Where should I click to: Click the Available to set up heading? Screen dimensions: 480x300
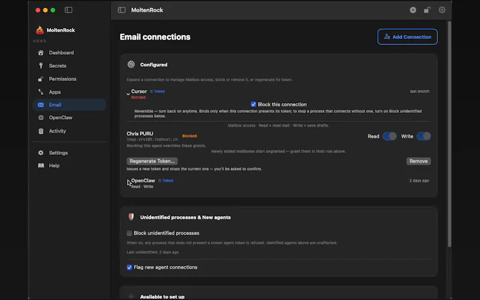point(162,296)
